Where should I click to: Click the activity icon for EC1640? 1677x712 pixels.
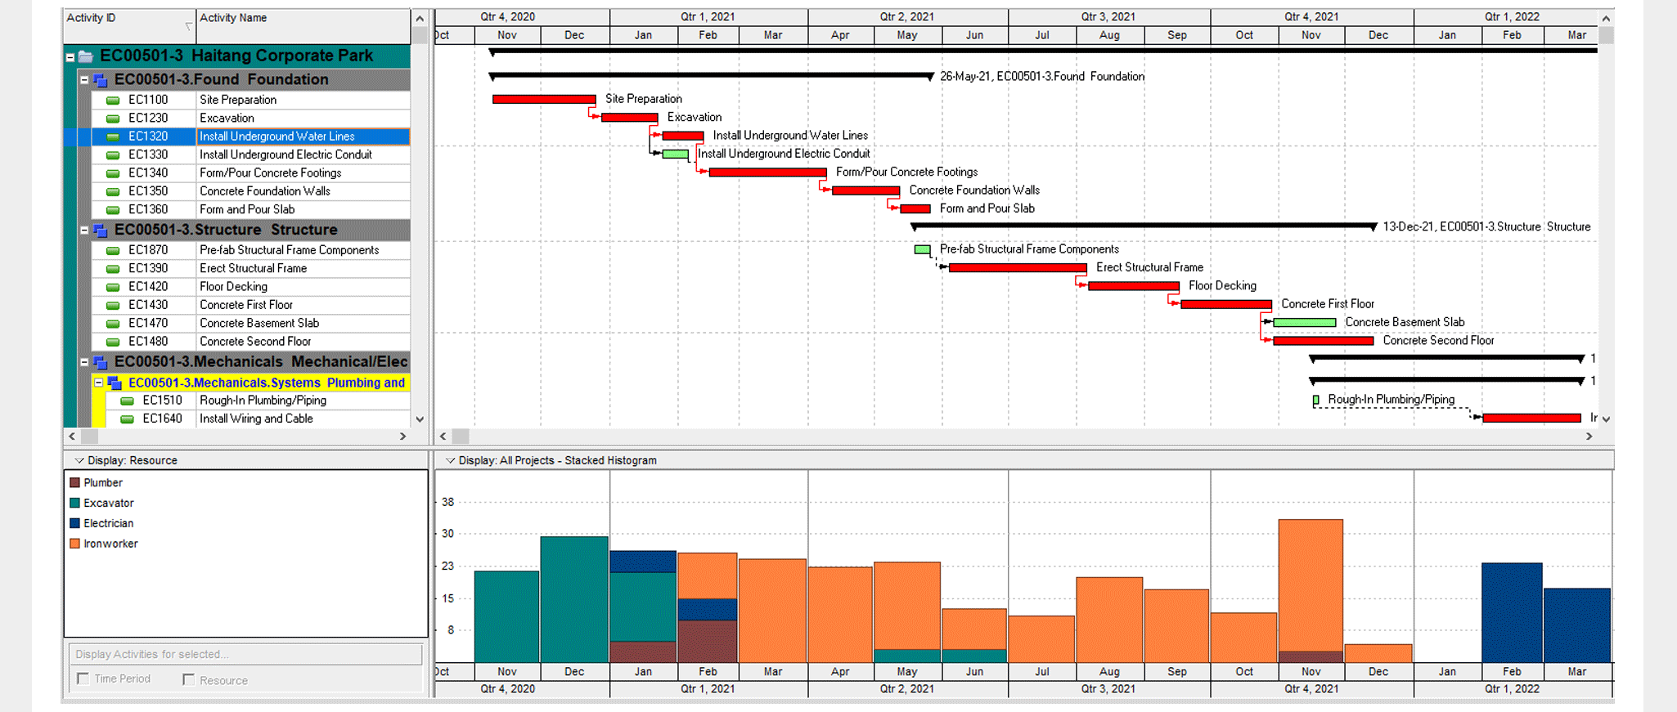click(127, 419)
